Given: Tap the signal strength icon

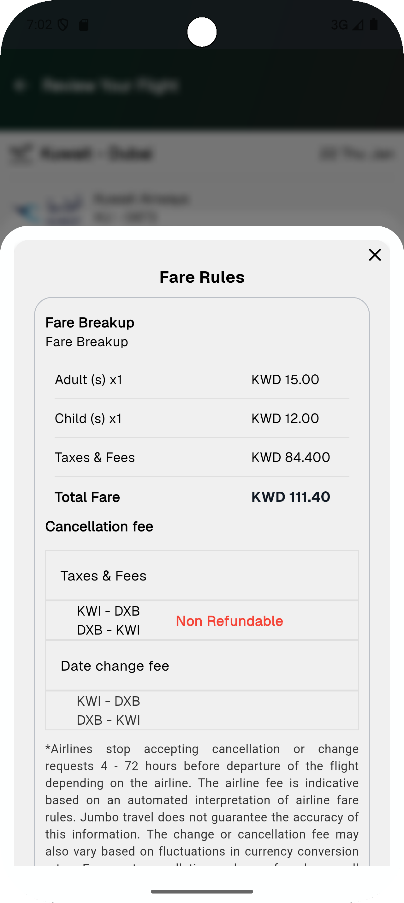Looking at the screenshot, I should pyautogui.click(x=358, y=25).
